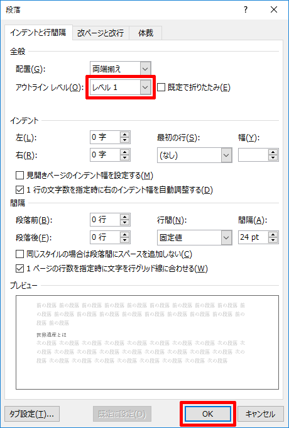
Task: Toggle 見開きページのインデント幅を設定する checkbox
Action: click(x=19, y=176)
